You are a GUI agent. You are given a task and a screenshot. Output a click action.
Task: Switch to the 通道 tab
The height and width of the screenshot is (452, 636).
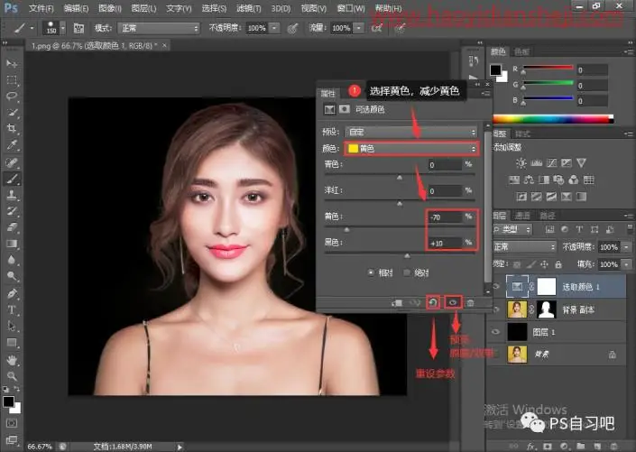point(522,215)
